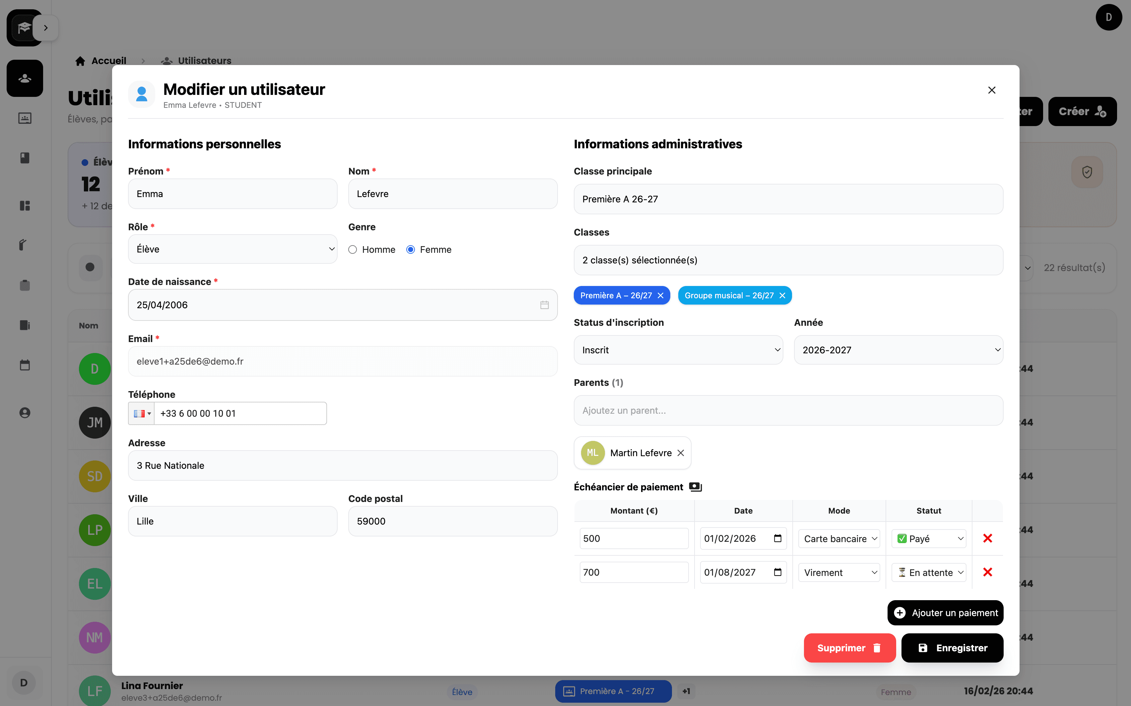Delete the 700 euro payment row
The image size is (1131, 706).
click(x=987, y=572)
